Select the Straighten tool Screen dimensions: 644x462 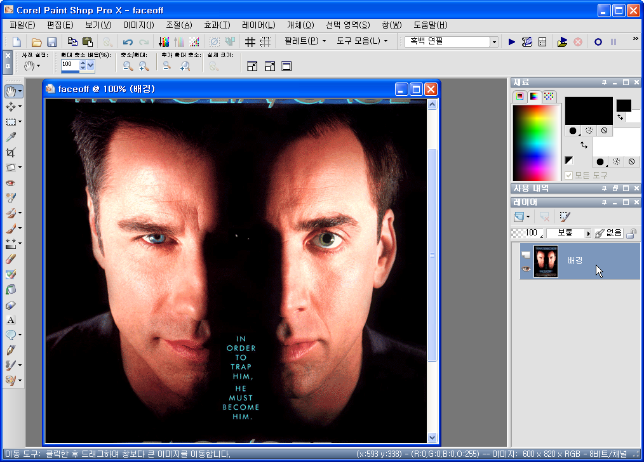[x=11, y=168]
